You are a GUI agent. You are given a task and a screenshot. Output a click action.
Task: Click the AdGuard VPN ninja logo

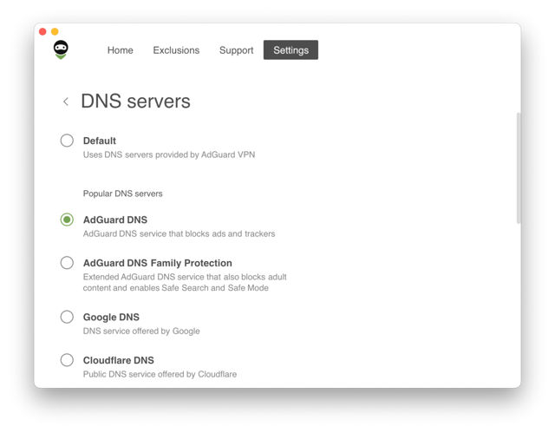point(61,49)
